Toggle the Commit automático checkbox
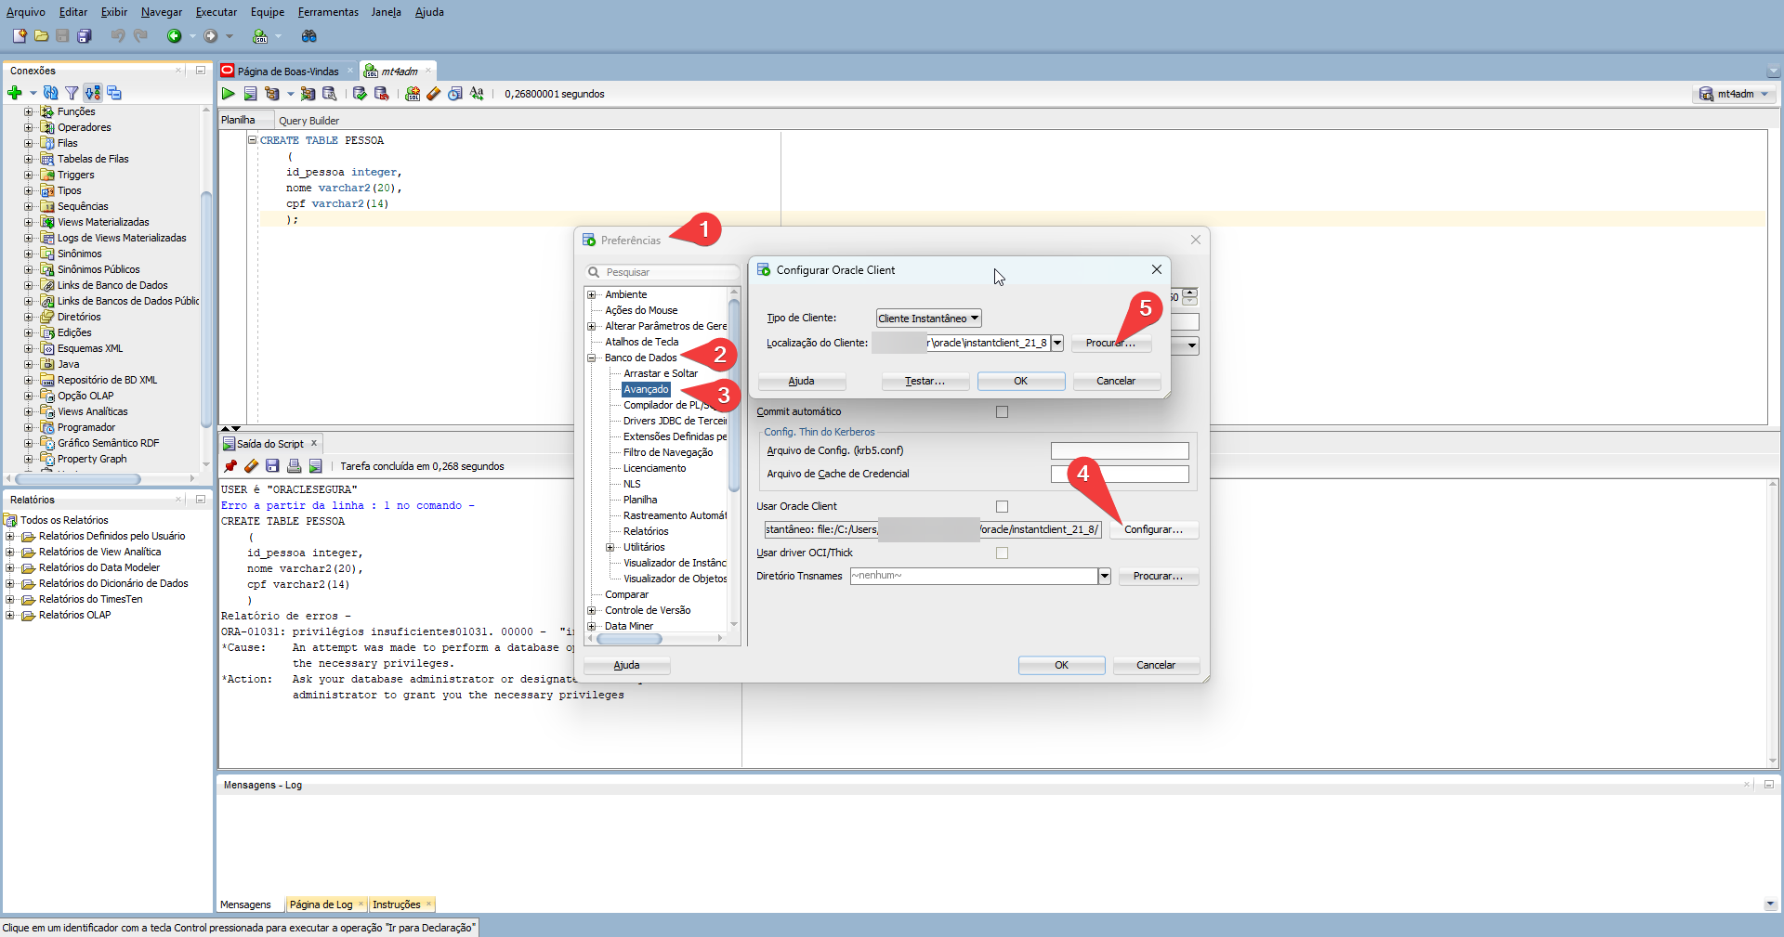The image size is (1784, 937). (x=1002, y=412)
